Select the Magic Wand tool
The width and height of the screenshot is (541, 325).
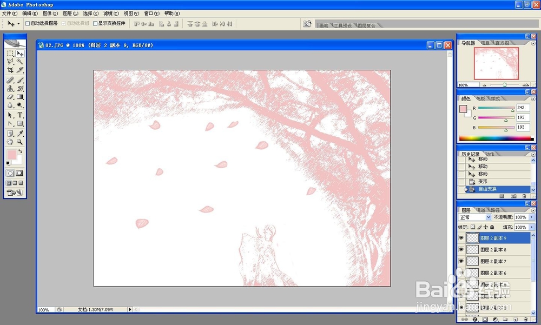tap(20, 62)
